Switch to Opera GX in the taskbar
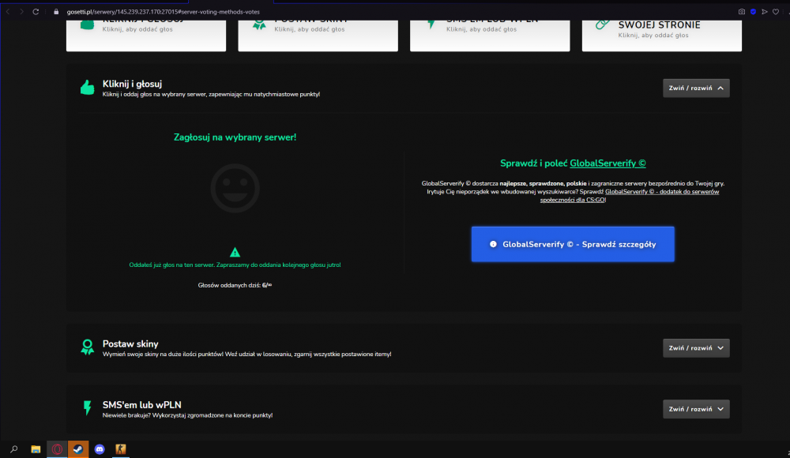The height and width of the screenshot is (458, 790). coord(57,449)
